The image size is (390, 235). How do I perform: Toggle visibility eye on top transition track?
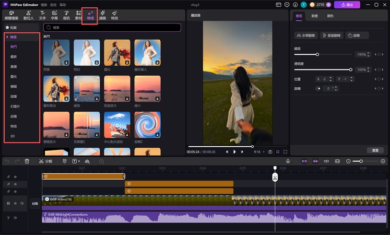(15, 177)
